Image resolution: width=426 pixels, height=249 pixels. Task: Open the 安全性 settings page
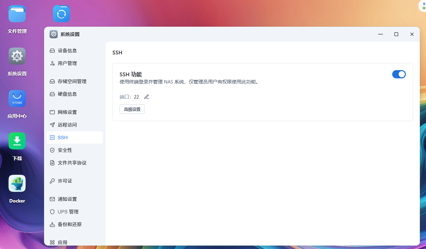click(x=65, y=150)
